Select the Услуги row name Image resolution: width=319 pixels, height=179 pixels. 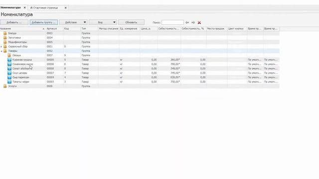pos(12,86)
